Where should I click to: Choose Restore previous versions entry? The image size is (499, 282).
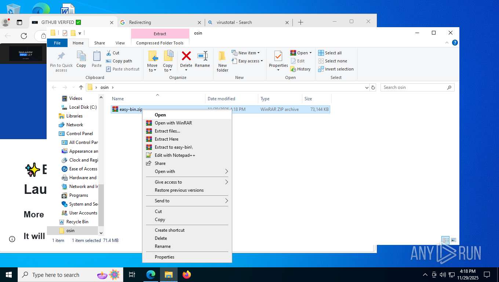(187, 190)
